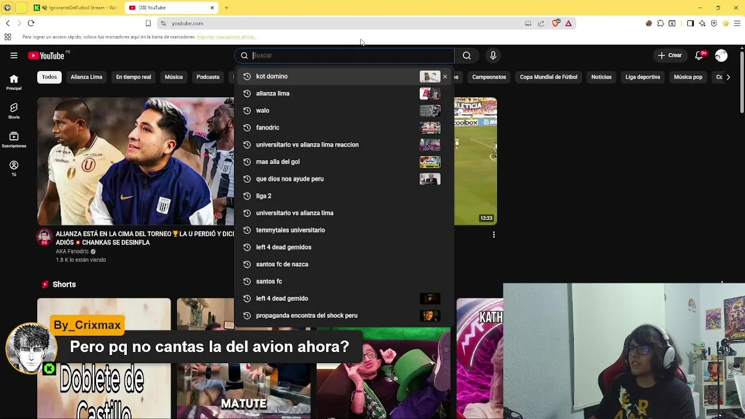Open the cookie extension icon
The width and height of the screenshot is (745, 419).
point(648,23)
